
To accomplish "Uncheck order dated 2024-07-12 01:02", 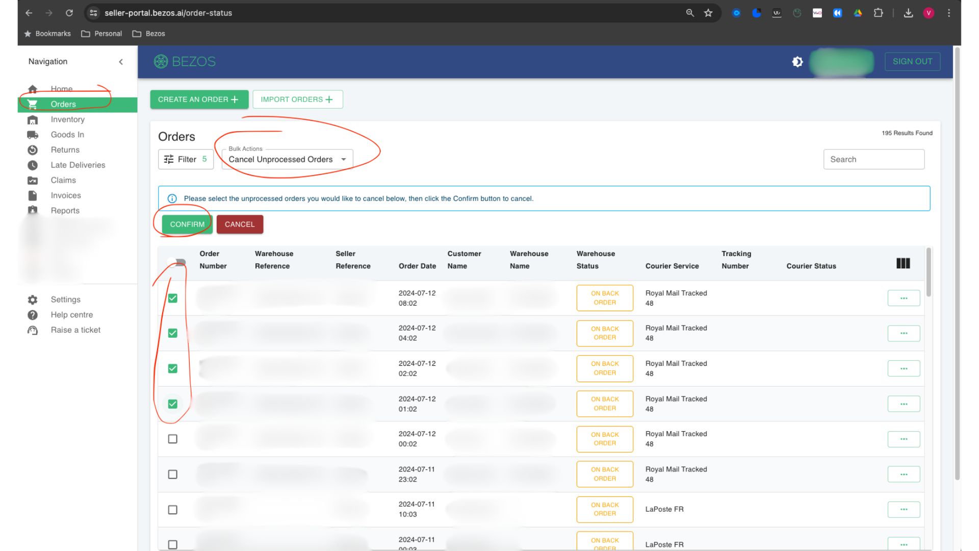I will click(x=173, y=404).
